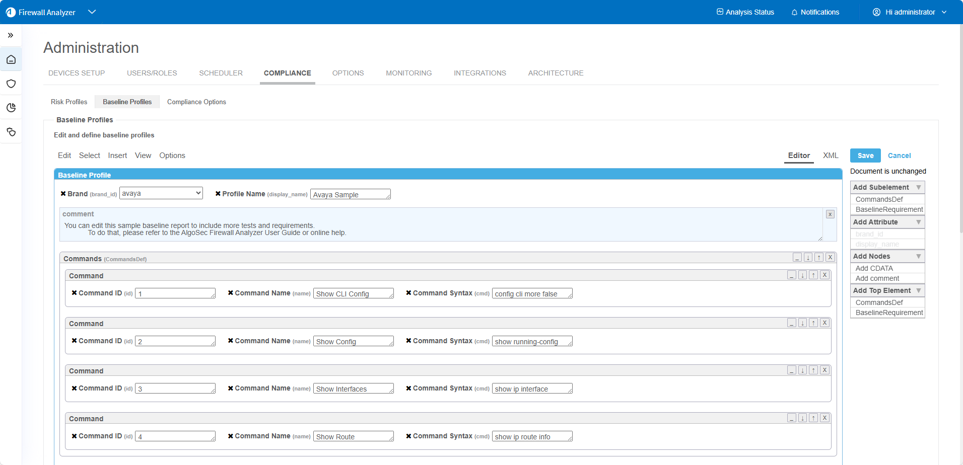Click the Save button
The image size is (963, 465).
coord(865,156)
